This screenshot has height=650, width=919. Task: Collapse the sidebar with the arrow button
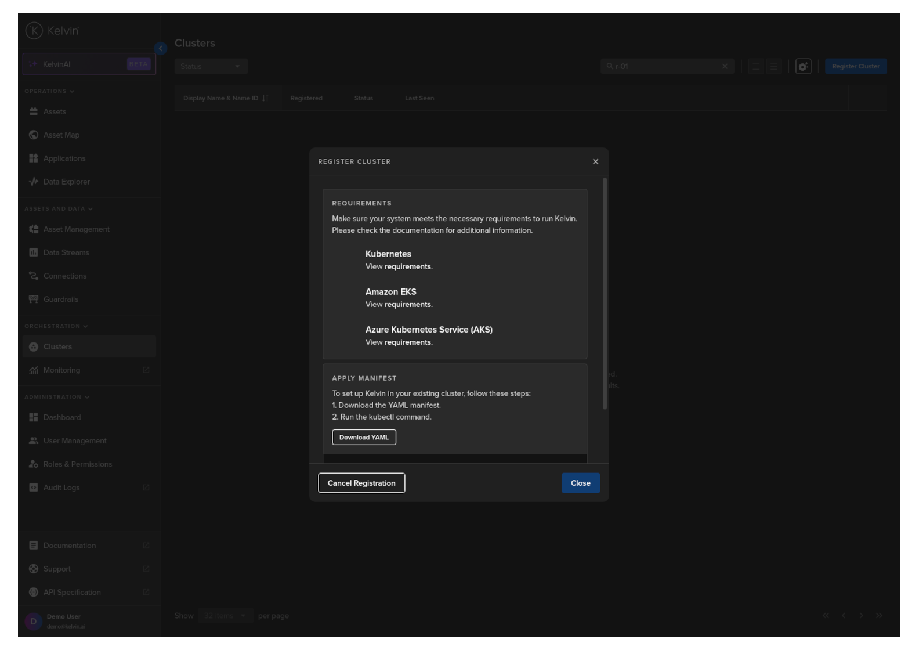coord(161,48)
